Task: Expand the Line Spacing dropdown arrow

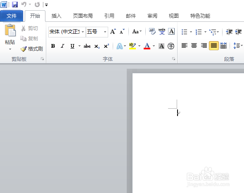Action: [x=242, y=45]
